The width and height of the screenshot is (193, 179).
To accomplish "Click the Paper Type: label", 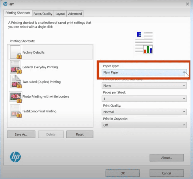I will (x=111, y=66).
